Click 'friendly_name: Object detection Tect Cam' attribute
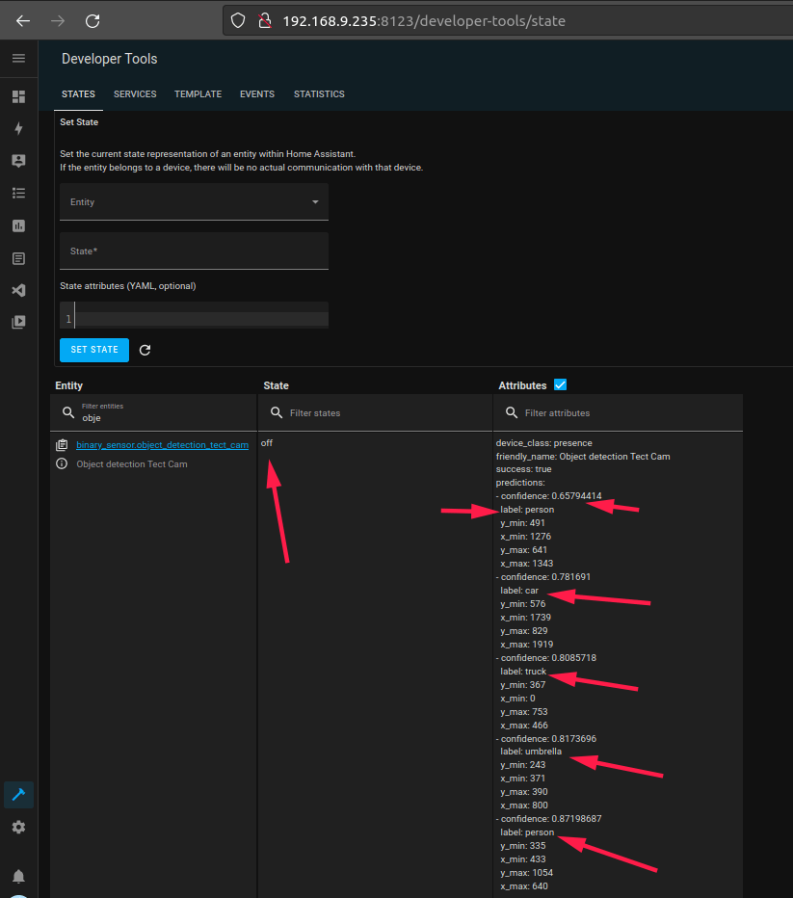Image resolution: width=793 pixels, height=898 pixels. (583, 457)
